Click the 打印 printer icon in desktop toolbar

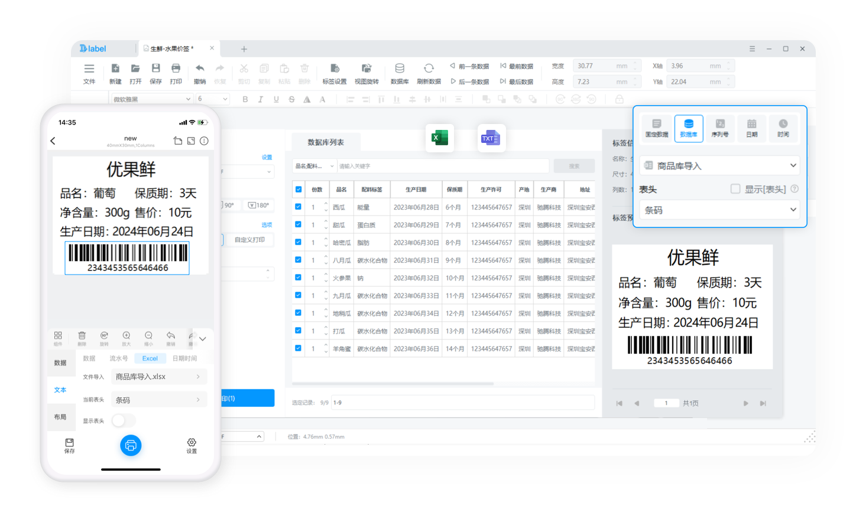point(176,68)
